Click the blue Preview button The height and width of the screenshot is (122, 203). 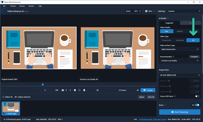coord(148,90)
